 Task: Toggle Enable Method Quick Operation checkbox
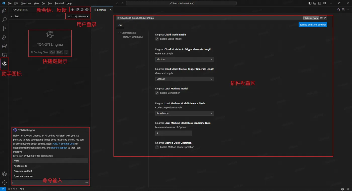157,147
